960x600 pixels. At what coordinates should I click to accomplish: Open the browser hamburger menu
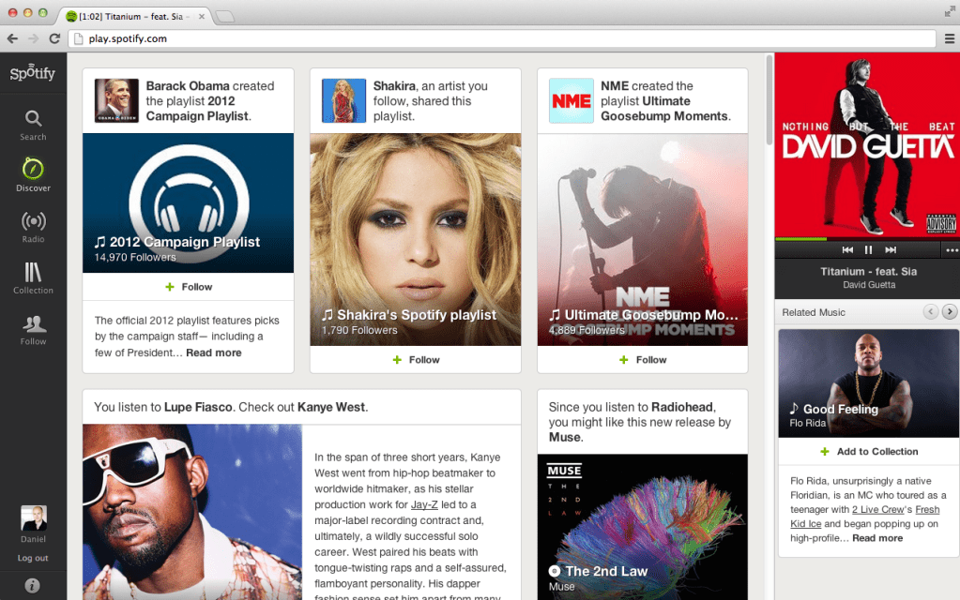pos(950,38)
